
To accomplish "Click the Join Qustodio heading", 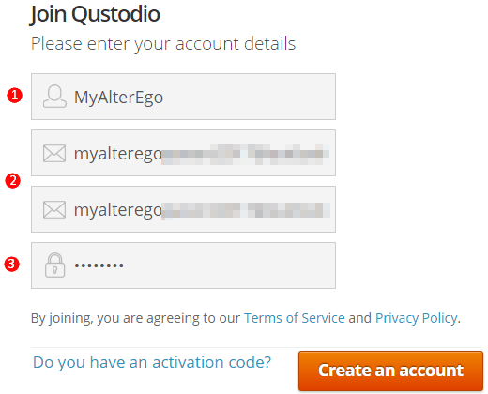I will [x=95, y=14].
